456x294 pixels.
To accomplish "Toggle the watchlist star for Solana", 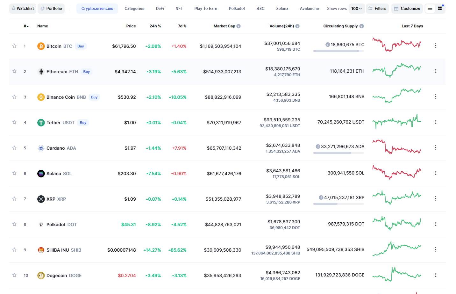I will click(14, 173).
